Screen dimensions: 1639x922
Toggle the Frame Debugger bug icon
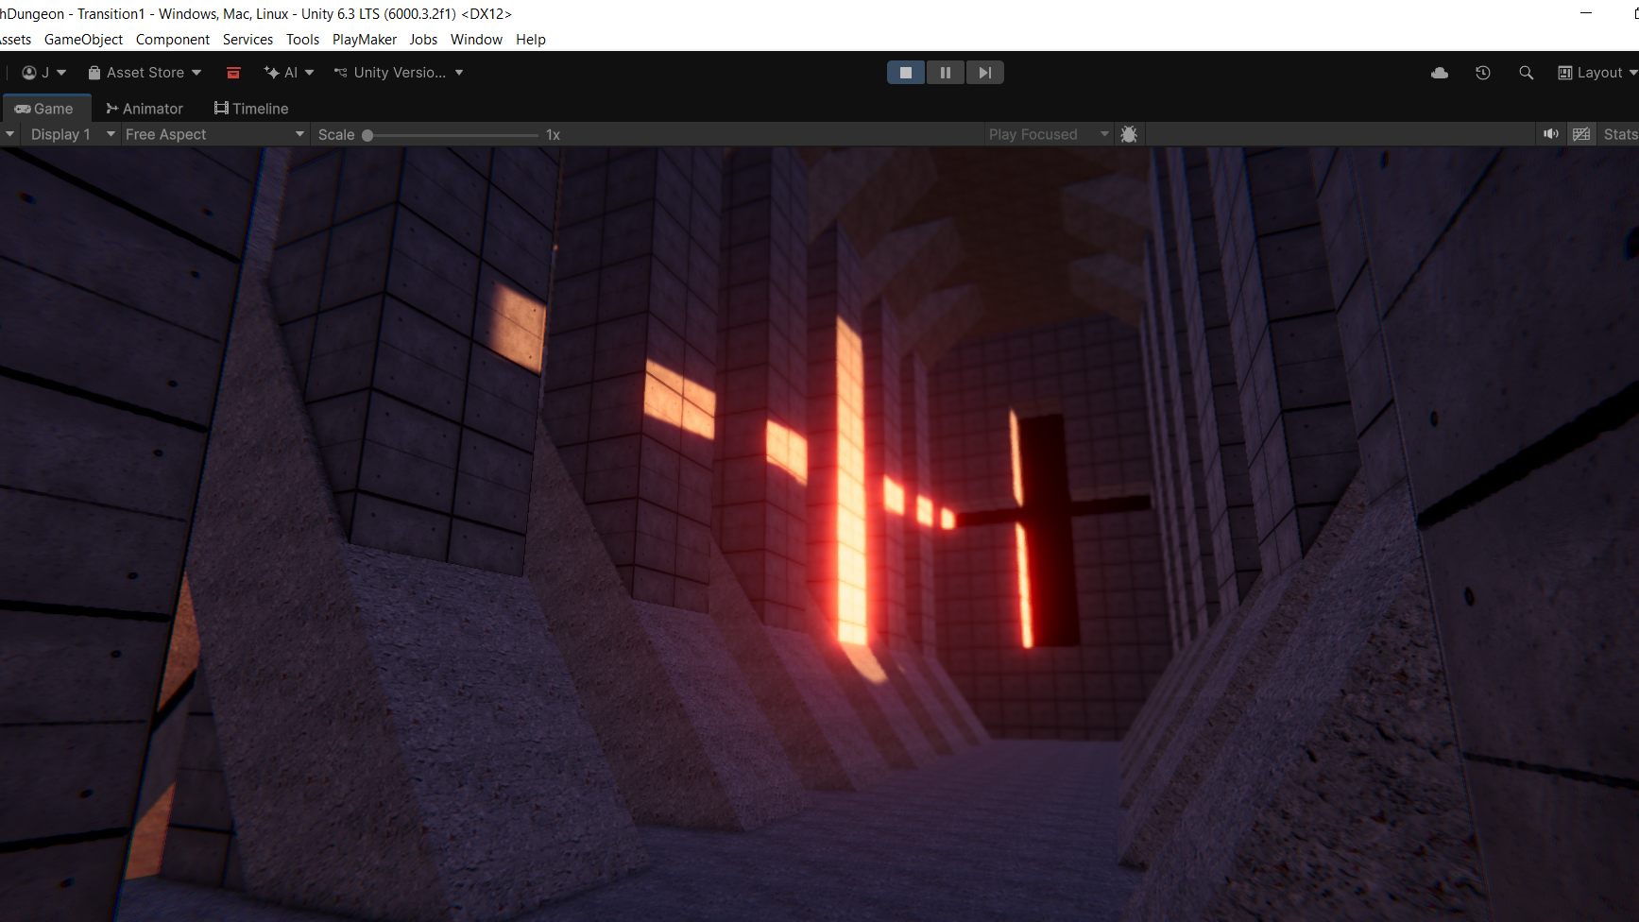tap(1129, 134)
